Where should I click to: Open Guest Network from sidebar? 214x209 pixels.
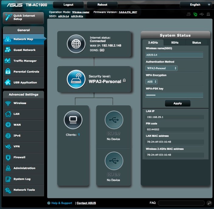click(x=24, y=50)
